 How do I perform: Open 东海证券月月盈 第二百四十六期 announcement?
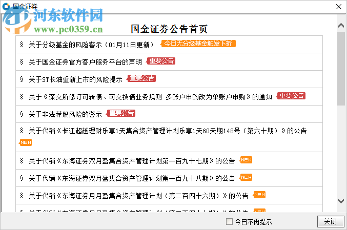click(x=138, y=196)
